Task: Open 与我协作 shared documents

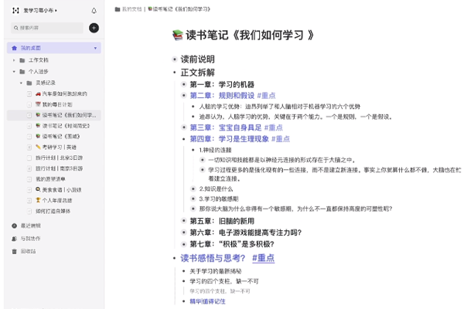Action: tap(31, 239)
